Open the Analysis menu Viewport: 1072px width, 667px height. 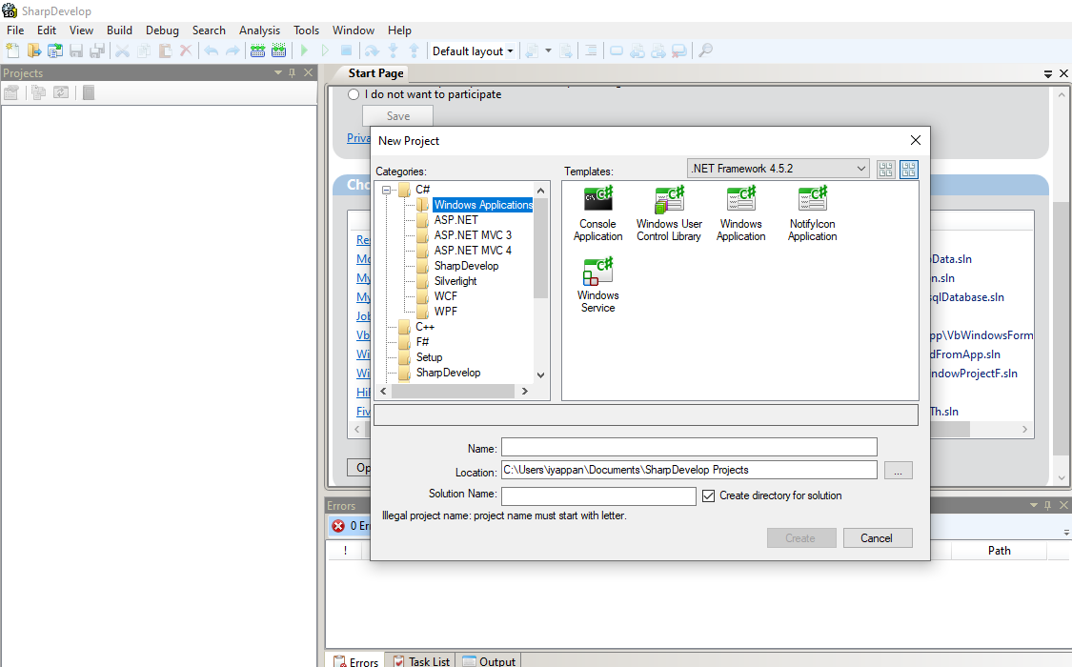(x=260, y=30)
